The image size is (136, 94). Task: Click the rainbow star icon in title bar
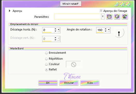point(122,4)
